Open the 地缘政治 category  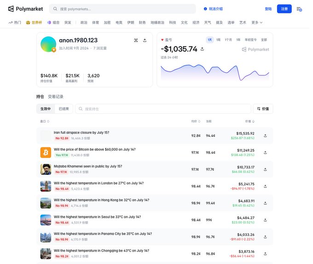coord(157,23)
